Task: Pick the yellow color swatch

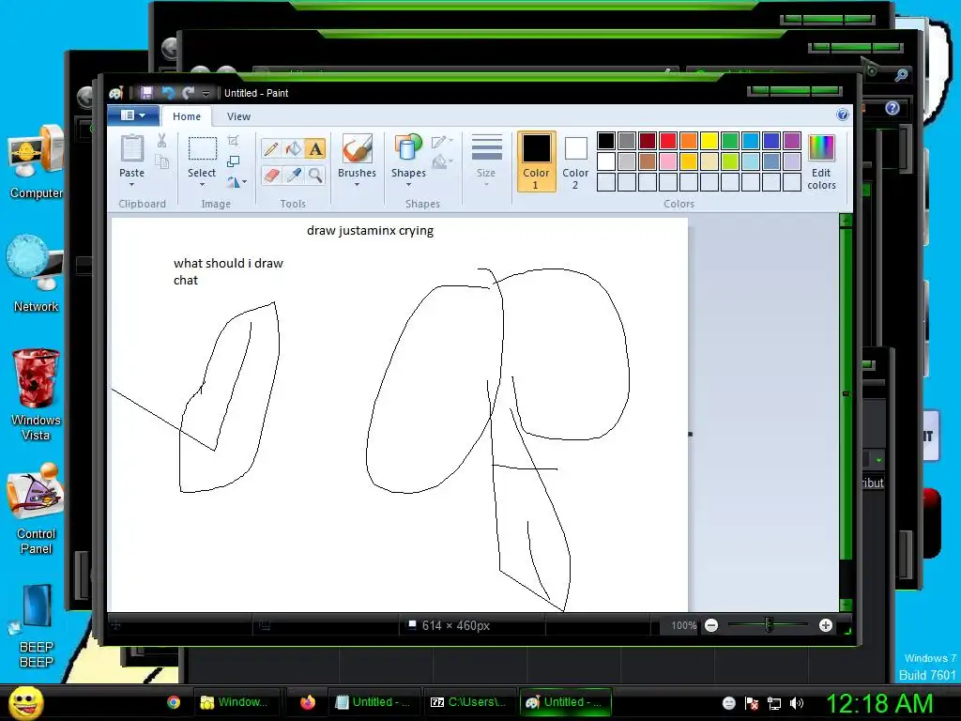Action: [x=709, y=141]
